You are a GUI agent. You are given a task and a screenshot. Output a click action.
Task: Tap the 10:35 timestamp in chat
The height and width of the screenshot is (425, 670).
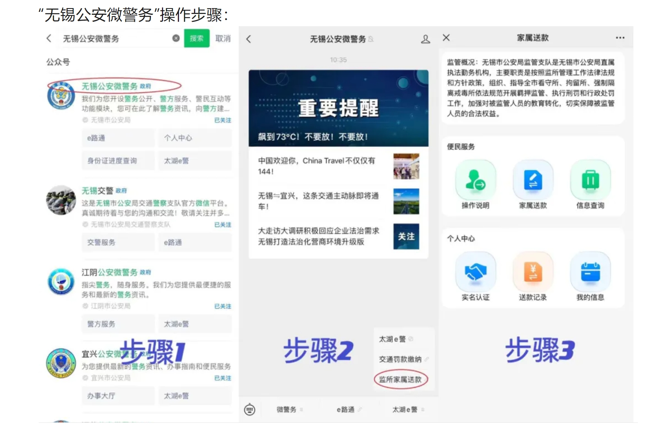(x=338, y=60)
